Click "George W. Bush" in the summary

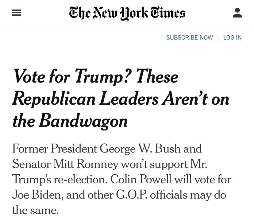151,149
